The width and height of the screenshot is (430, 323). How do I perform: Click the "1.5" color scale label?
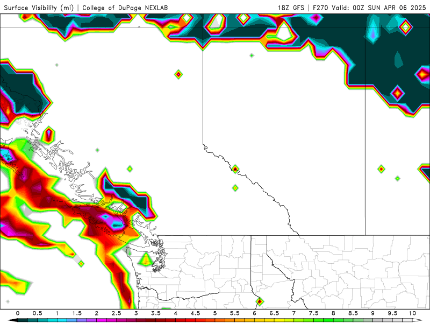tap(77, 313)
